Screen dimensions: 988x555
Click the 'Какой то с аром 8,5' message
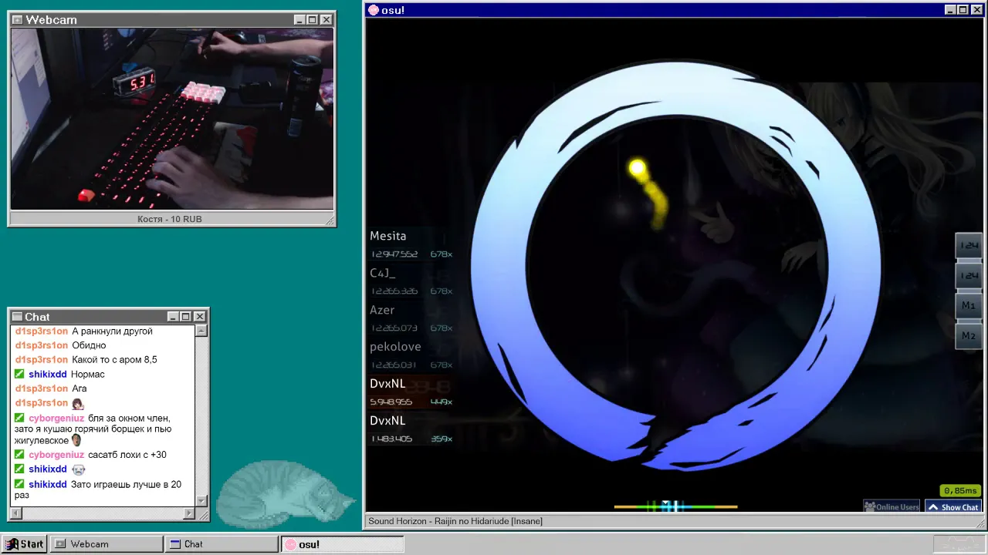click(x=114, y=360)
